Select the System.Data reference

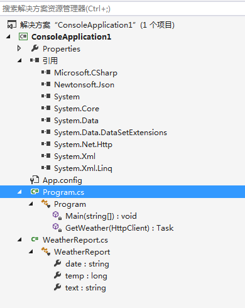pos(76,121)
